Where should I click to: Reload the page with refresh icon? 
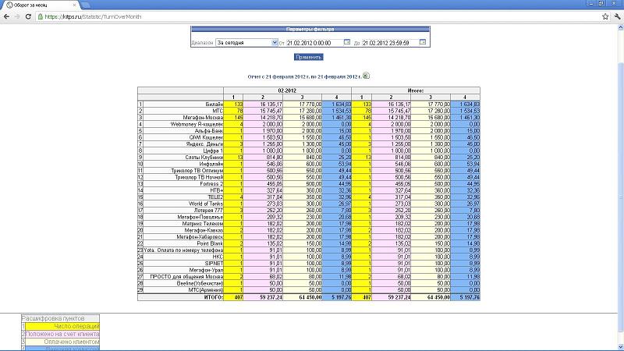click(x=28, y=16)
